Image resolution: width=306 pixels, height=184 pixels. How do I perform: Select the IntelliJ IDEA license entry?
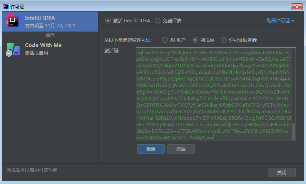50,22
